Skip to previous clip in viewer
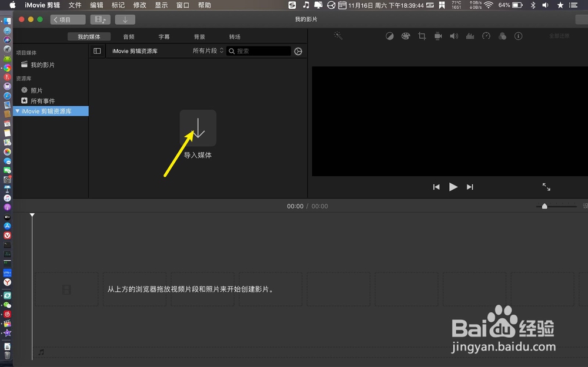This screenshot has width=588, height=367. 436,187
